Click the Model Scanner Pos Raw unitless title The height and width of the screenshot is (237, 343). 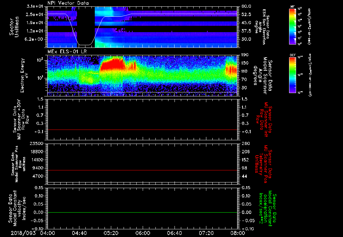18,164
